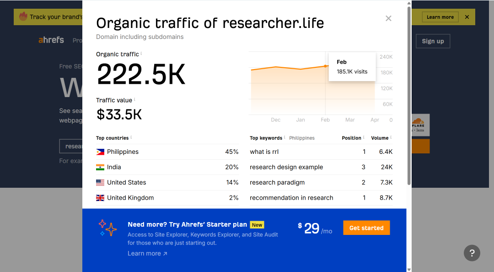Click the India country name

tap(114, 167)
